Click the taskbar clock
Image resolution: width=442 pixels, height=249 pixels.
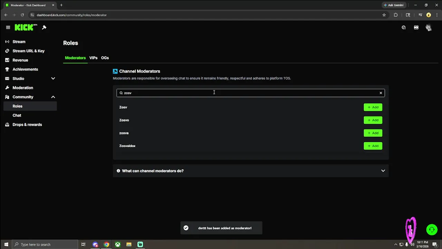423,245
